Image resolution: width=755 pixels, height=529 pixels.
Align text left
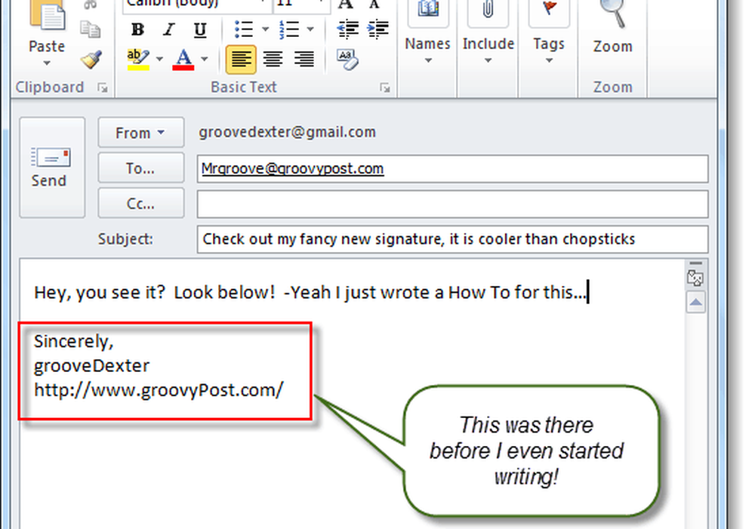pos(241,58)
